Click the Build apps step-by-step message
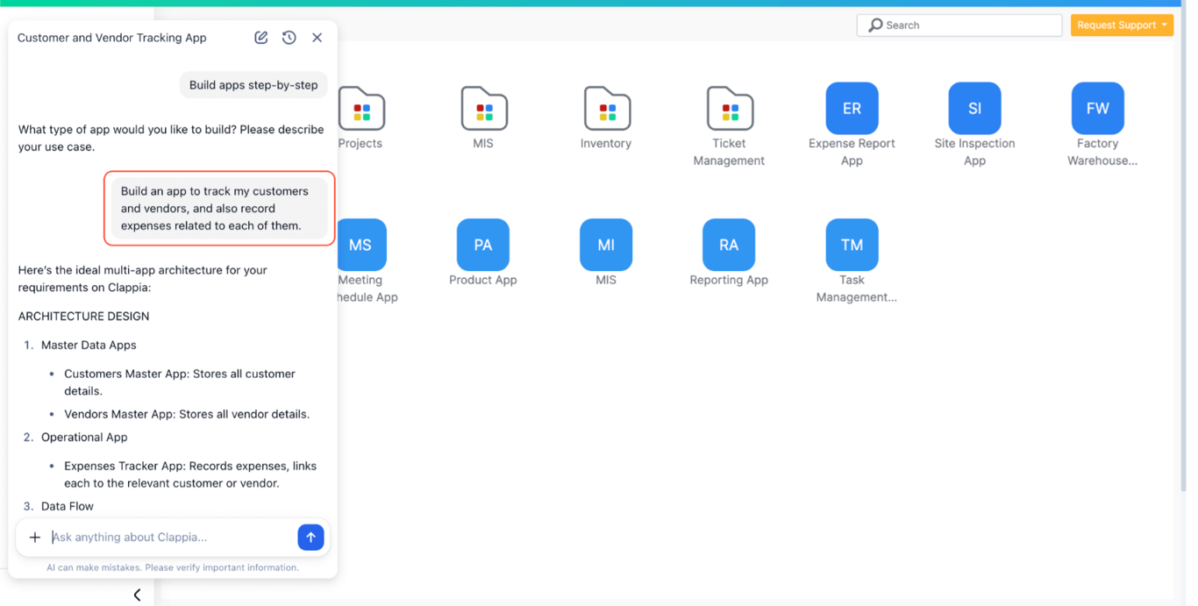This screenshot has width=1198, height=606. tap(253, 85)
